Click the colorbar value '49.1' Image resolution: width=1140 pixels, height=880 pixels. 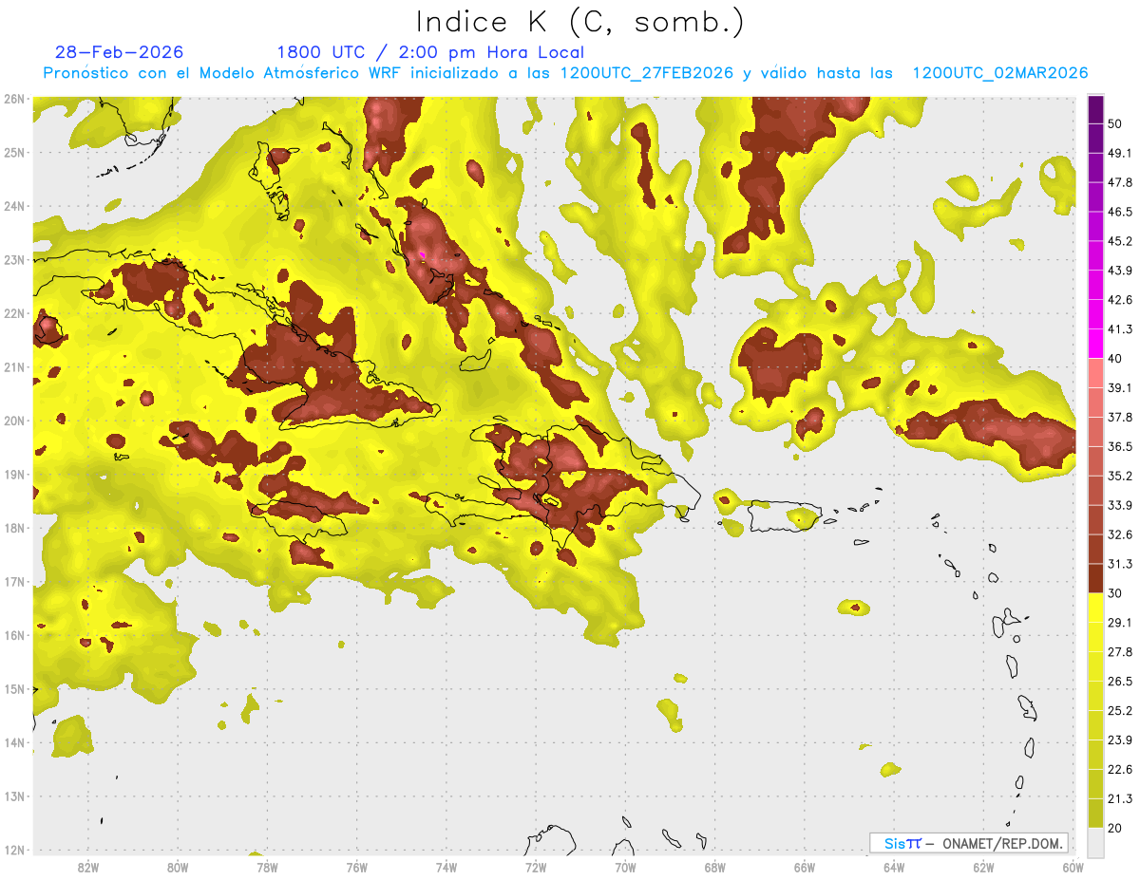pos(1119,153)
